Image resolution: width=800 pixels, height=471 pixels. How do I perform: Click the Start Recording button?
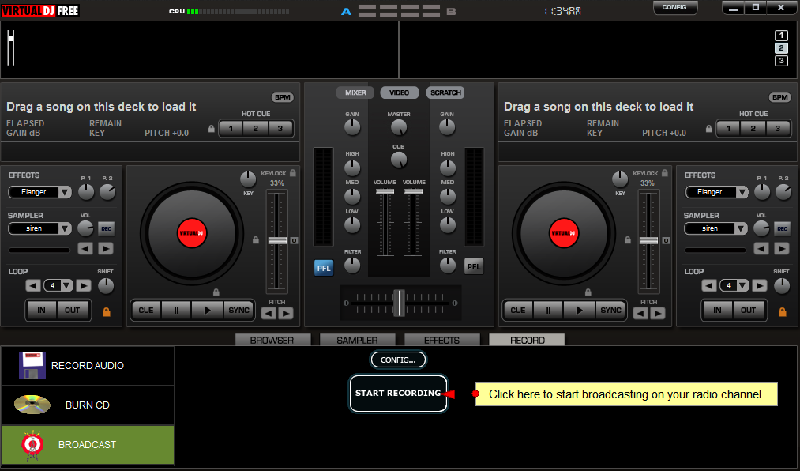pos(398,394)
